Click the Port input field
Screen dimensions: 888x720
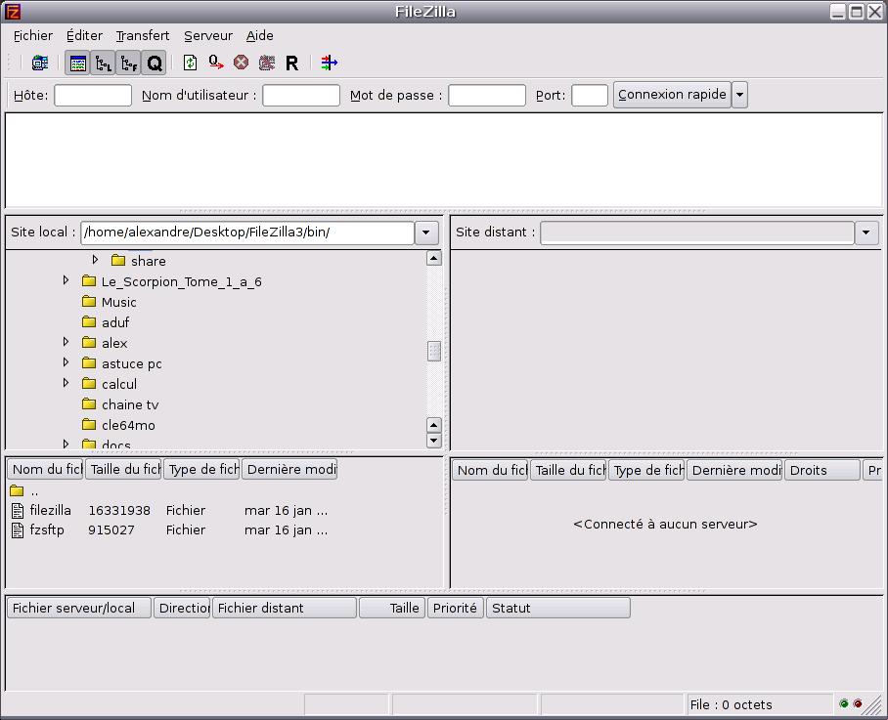click(590, 95)
